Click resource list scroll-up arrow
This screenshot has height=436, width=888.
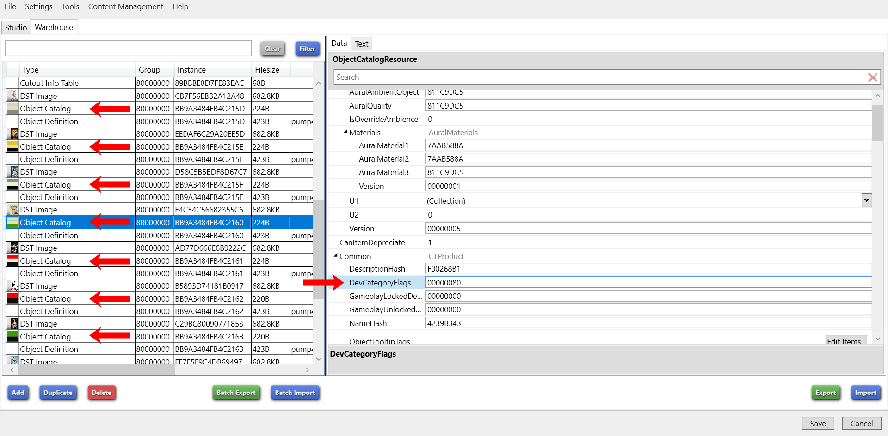318,83
